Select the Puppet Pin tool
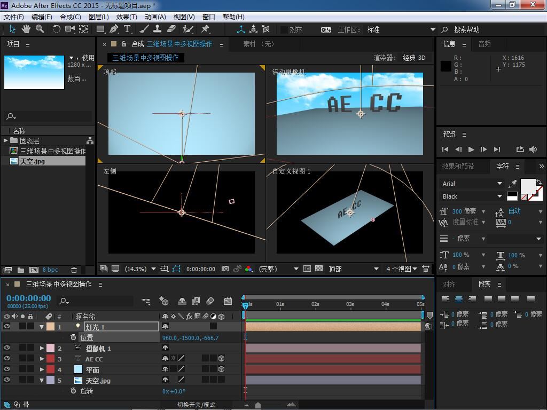This screenshot has width=547, height=410. click(205, 29)
